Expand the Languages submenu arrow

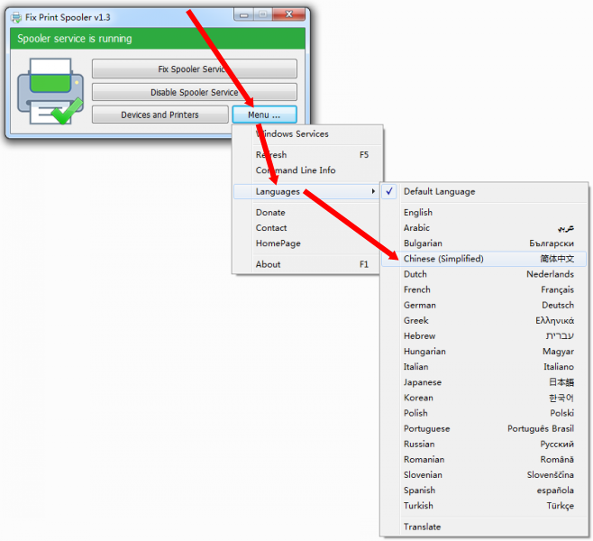[x=373, y=191]
